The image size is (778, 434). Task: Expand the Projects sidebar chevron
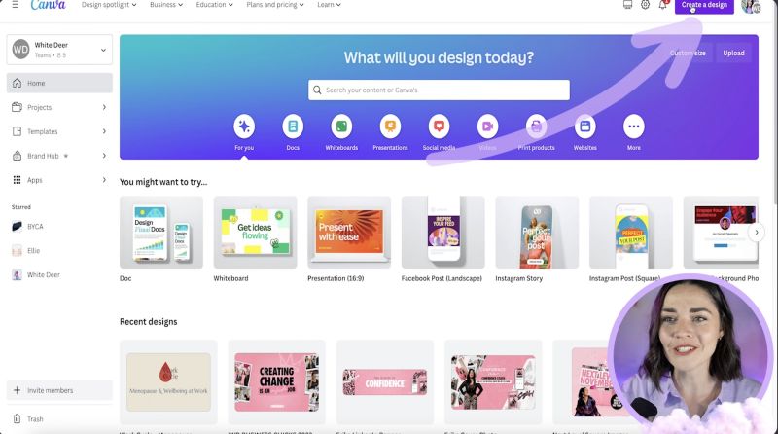(x=104, y=107)
